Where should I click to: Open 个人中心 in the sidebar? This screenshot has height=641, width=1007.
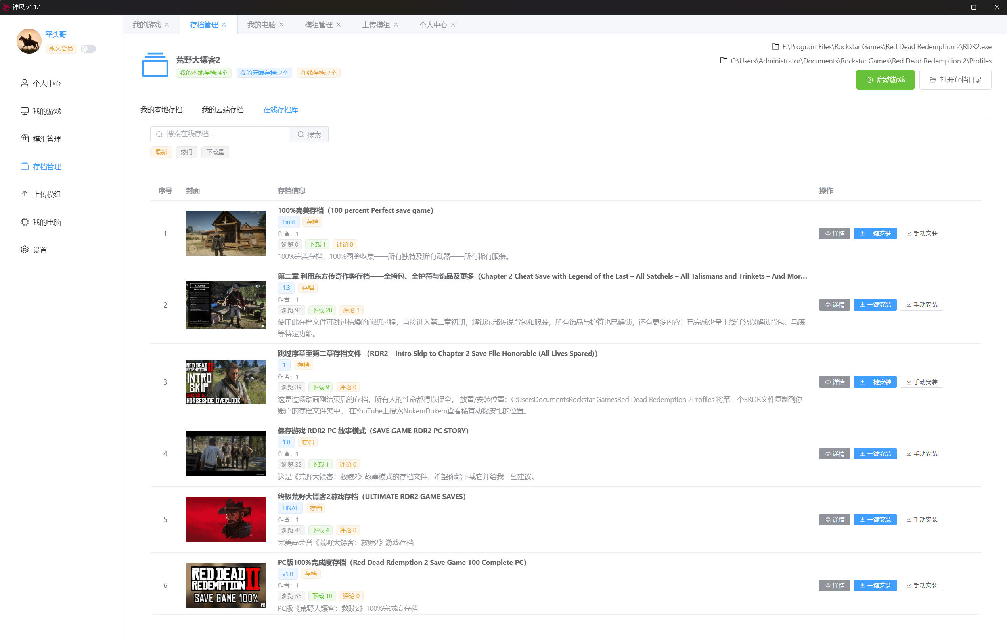click(x=41, y=84)
